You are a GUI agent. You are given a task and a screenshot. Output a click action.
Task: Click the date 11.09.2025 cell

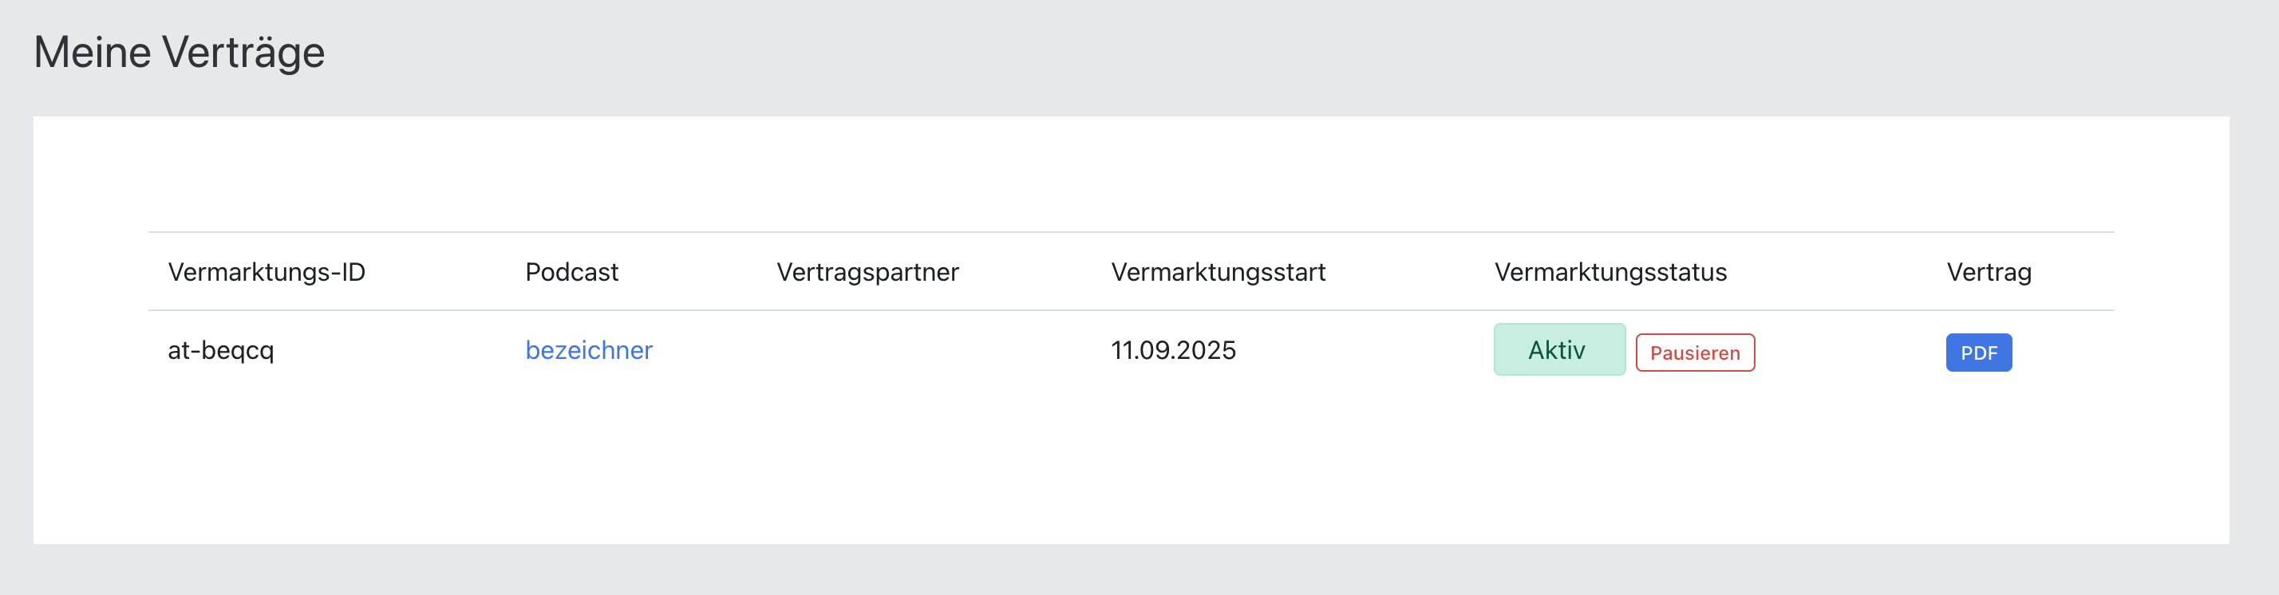tap(1173, 350)
